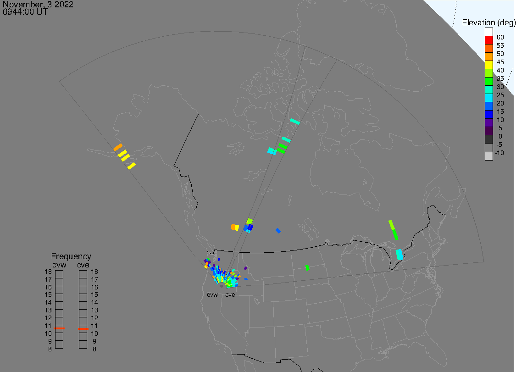Click red marker on cve frequency bar

[x=83, y=328]
